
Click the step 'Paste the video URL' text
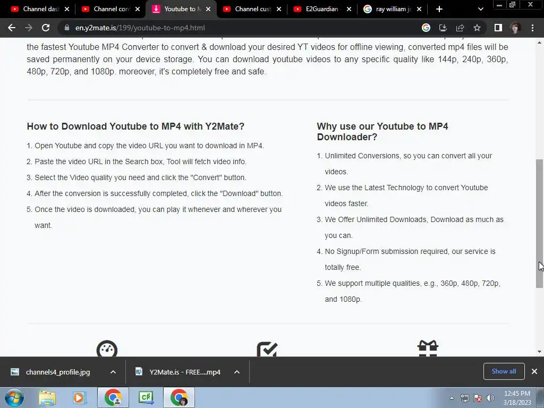click(140, 161)
